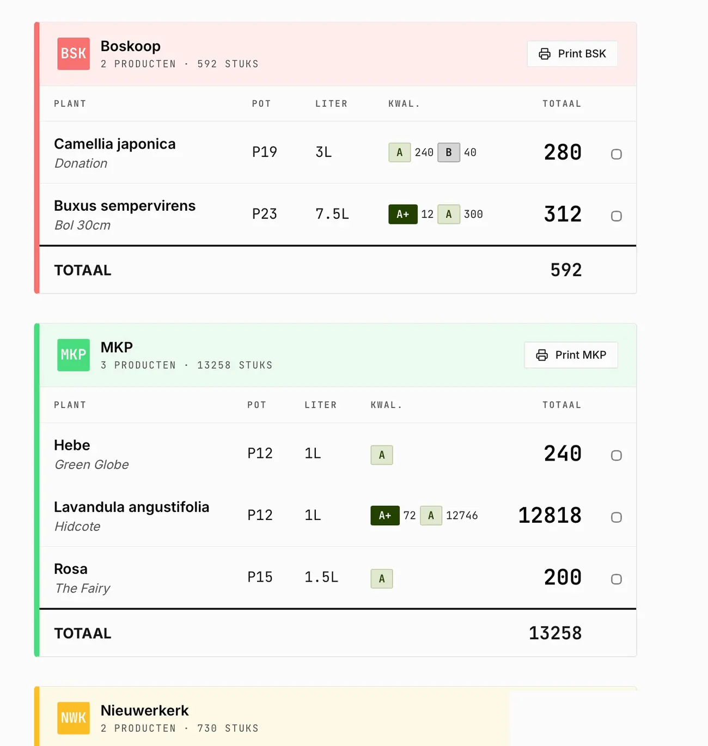Check the Hebe Green Globe row checkbox

pos(617,455)
